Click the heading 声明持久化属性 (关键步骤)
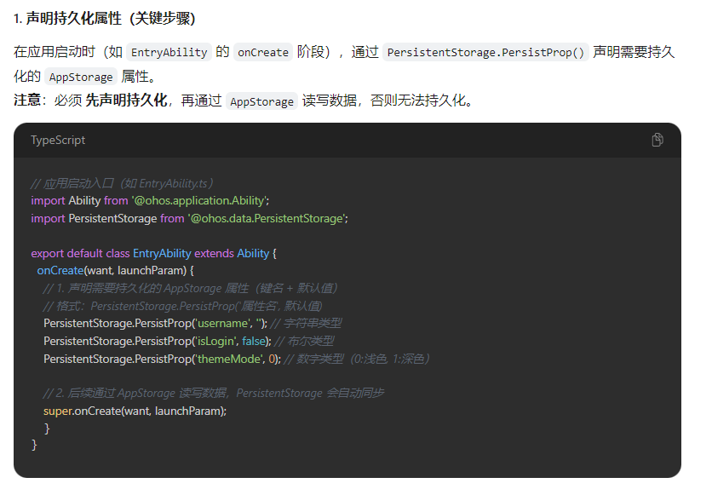This screenshot has width=712, height=489. tap(105, 18)
